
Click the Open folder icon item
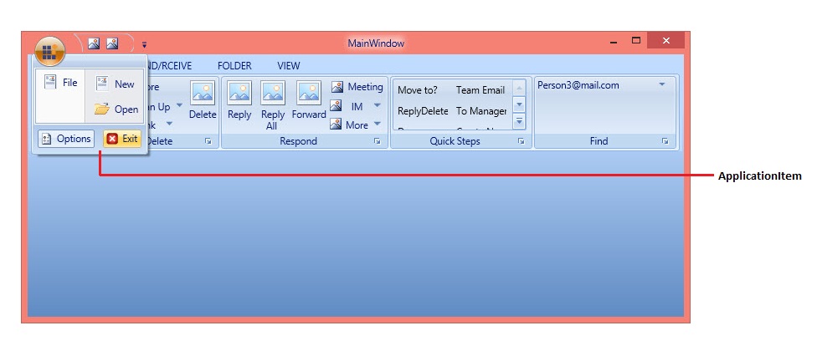click(115, 109)
